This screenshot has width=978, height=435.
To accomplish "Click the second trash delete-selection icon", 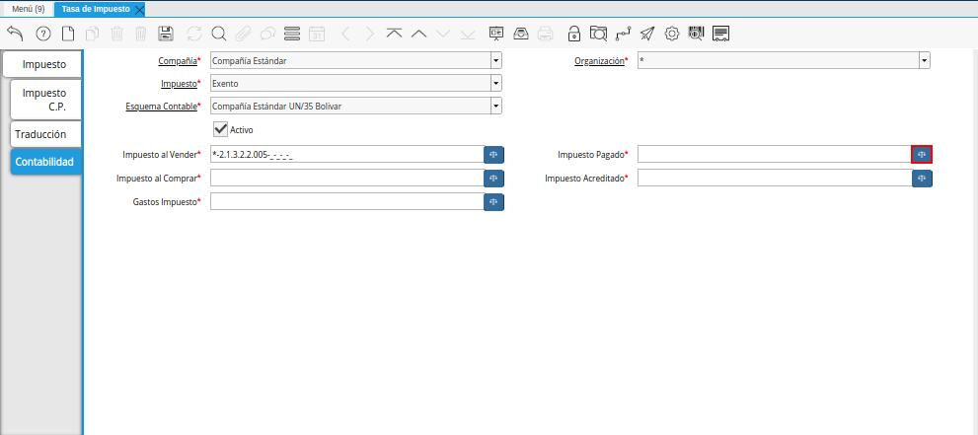I will click(141, 34).
